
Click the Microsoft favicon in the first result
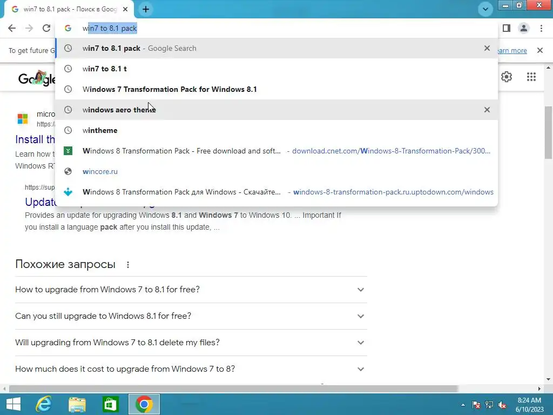coord(23,118)
